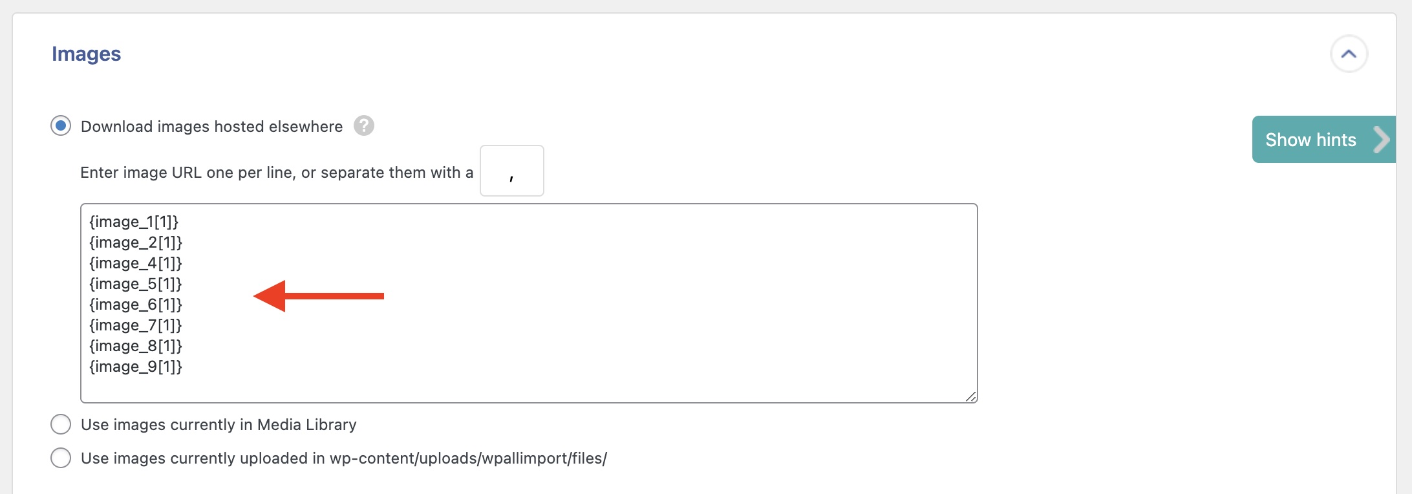
Task: Click the {image_4[1]} entry in textarea
Action: point(136,263)
